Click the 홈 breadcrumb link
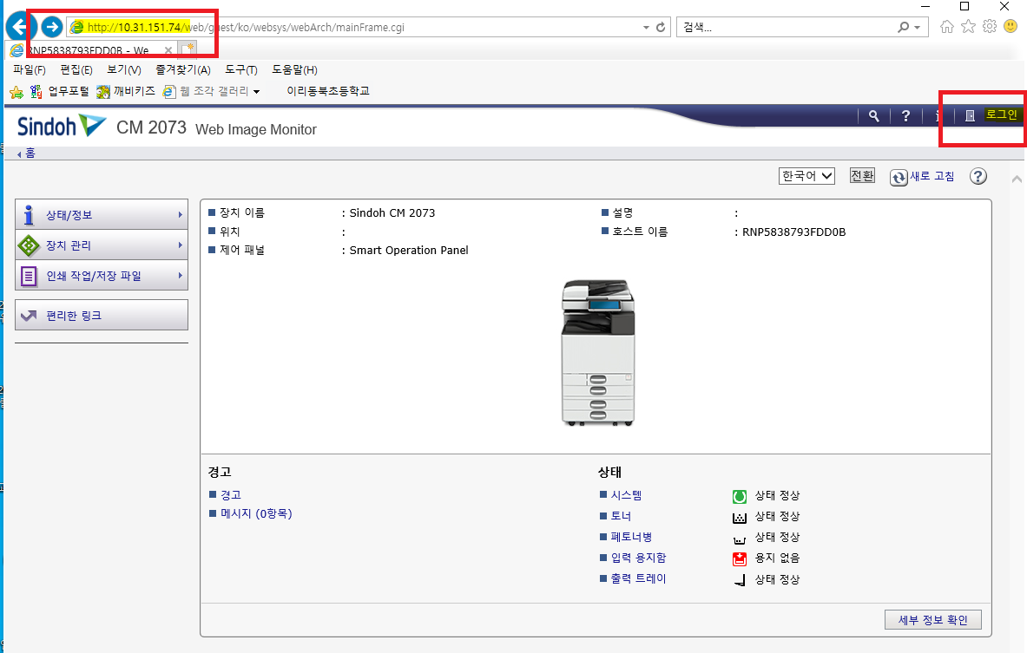 [x=30, y=153]
